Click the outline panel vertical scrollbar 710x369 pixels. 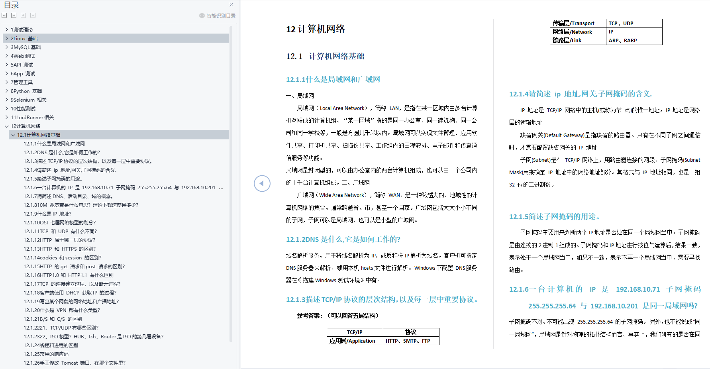pos(231,183)
